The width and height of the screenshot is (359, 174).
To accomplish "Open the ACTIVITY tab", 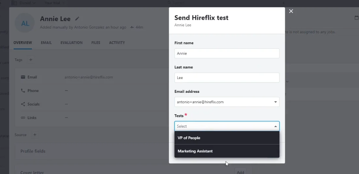I will [117, 43].
